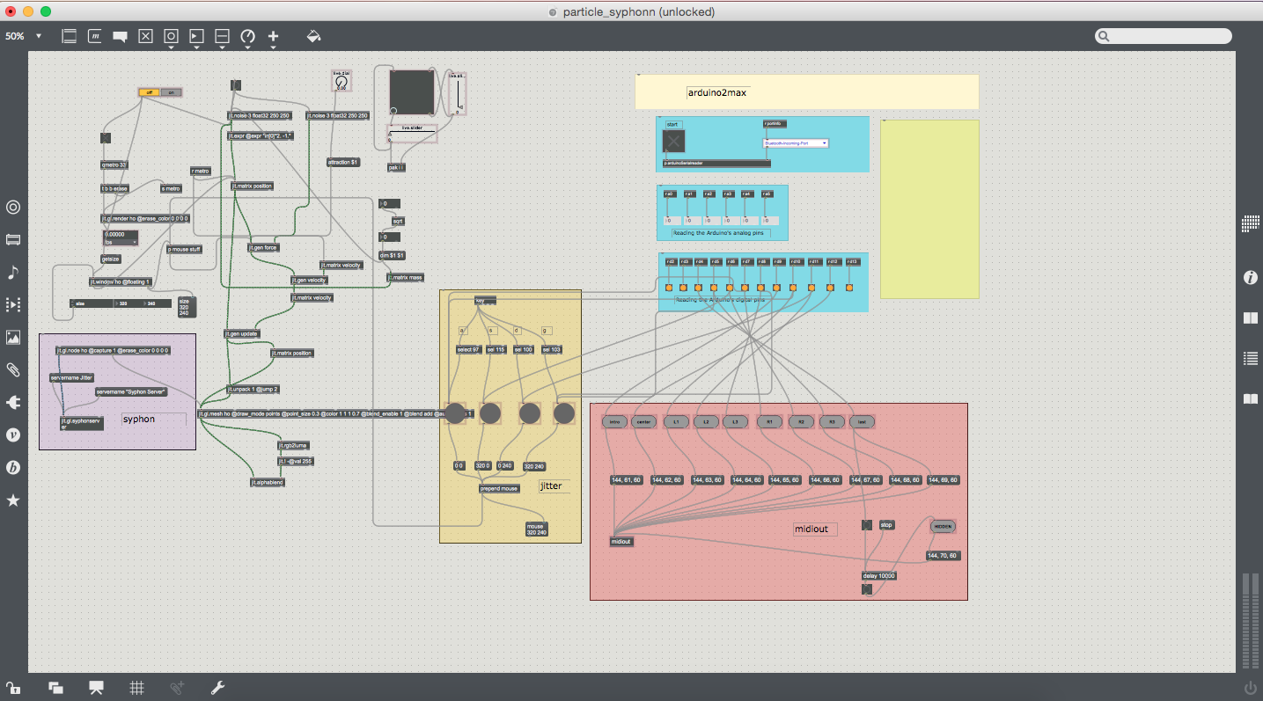1263x701 pixels.
Task: Click the '144, 61, 60' message box
Action: (626, 480)
